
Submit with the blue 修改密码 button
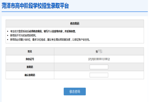coord(75,92)
